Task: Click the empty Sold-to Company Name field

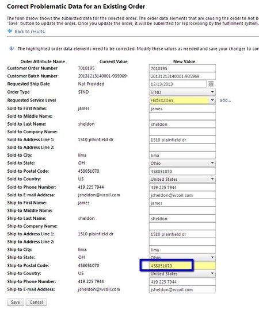Action: (x=182, y=132)
